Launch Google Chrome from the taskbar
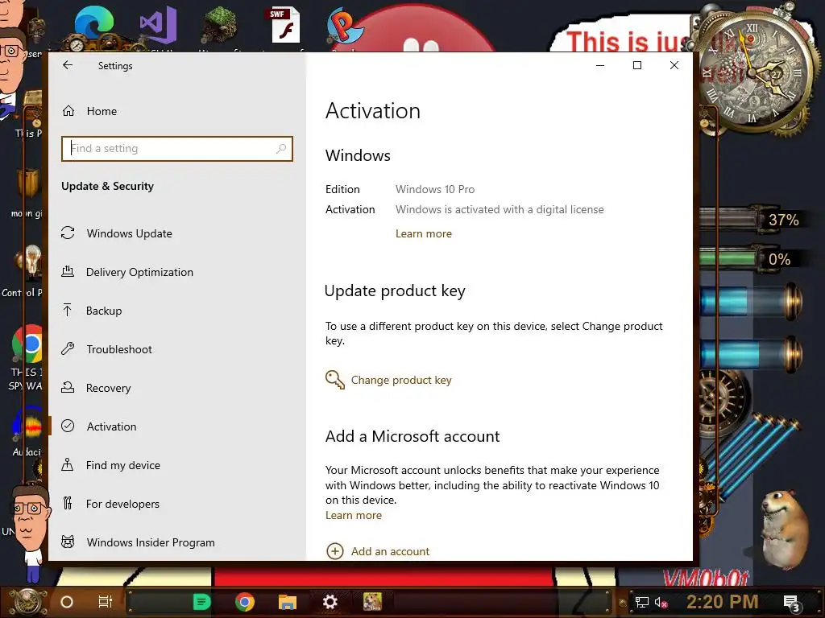 click(x=245, y=602)
